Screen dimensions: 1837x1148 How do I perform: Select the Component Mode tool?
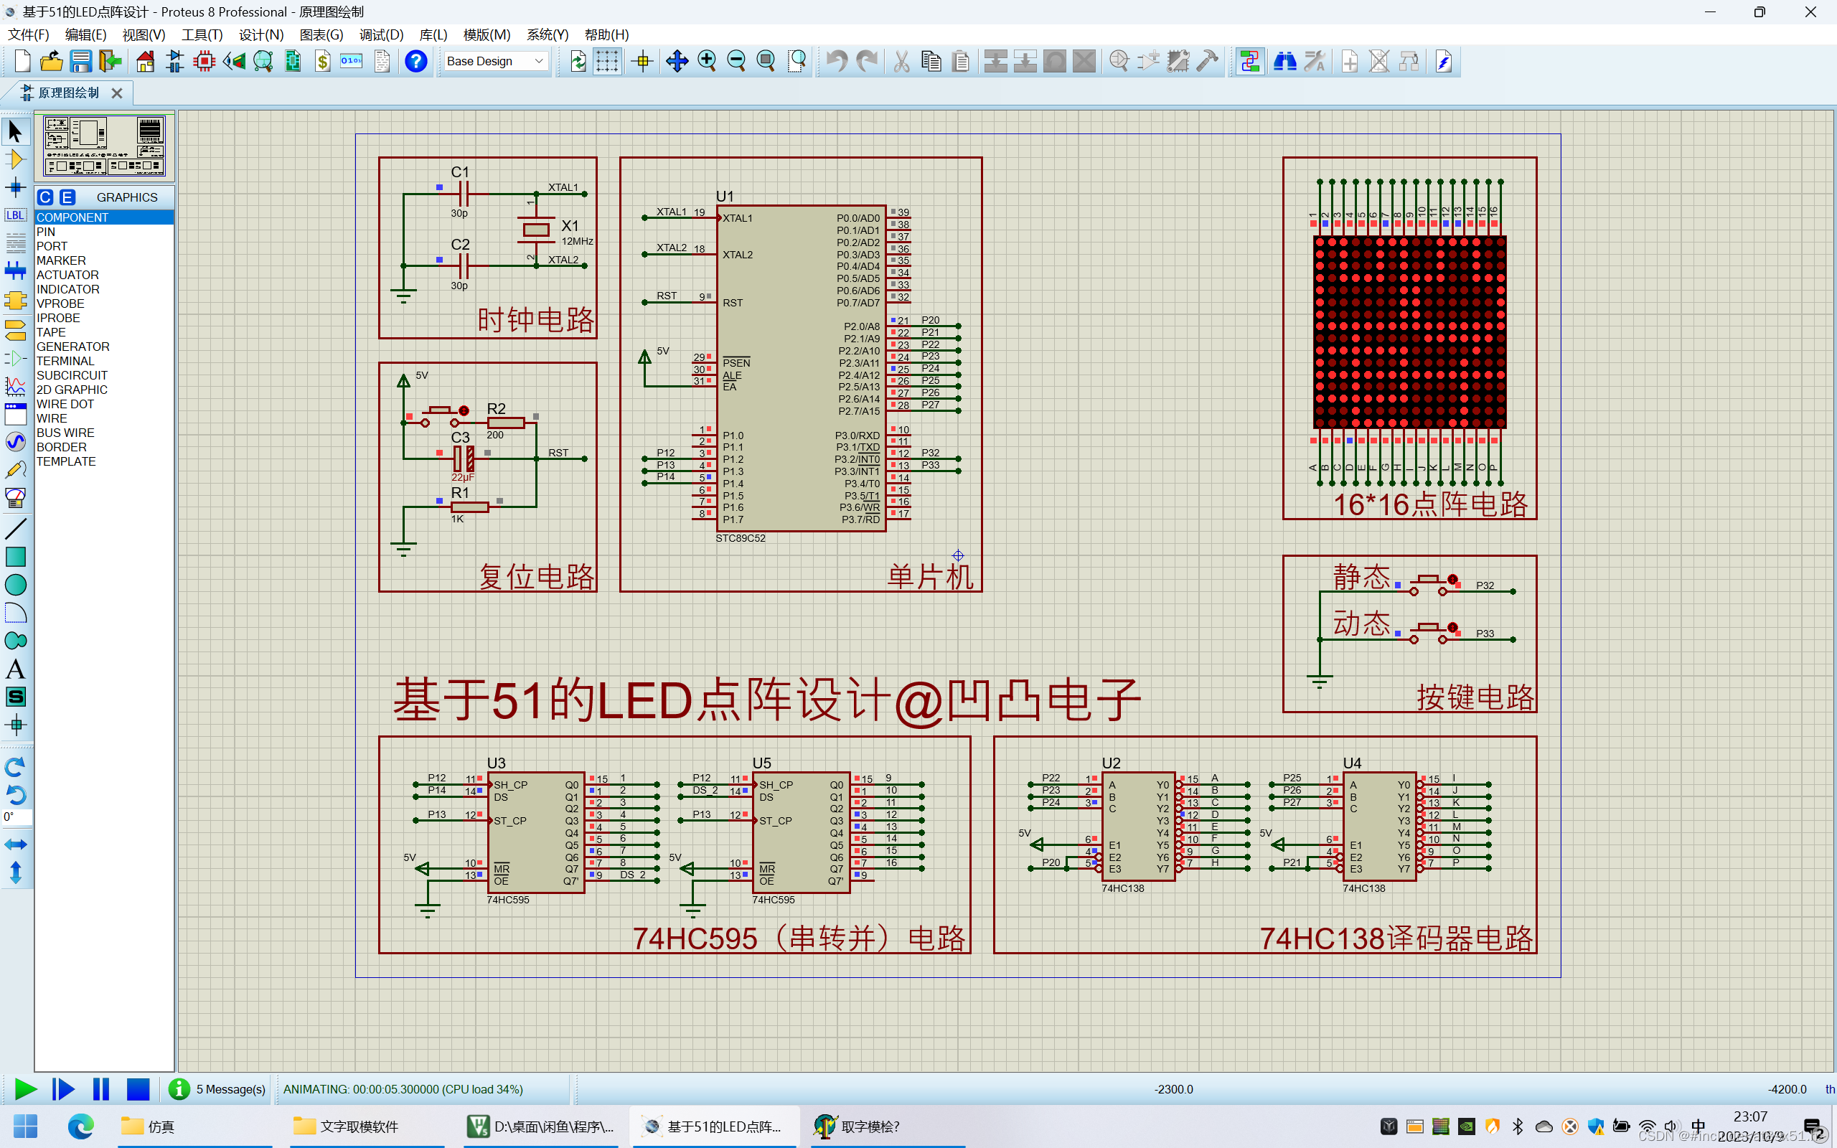pyautogui.click(x=15, y=159)
